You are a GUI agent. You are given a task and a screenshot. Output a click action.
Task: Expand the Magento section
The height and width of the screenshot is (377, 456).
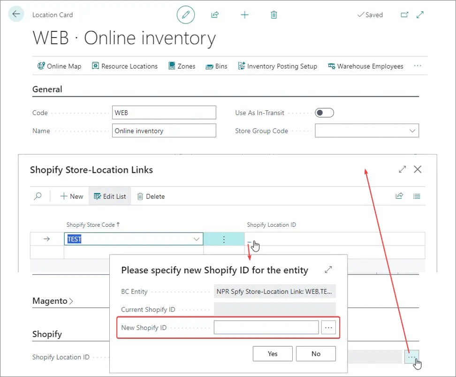click(53, 301)
